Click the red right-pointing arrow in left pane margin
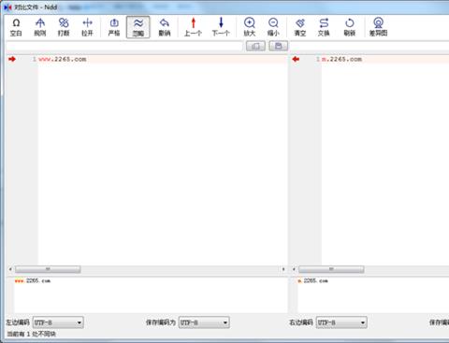The width and height of the screenshot is (449, 343). click(x=12, y=59)
